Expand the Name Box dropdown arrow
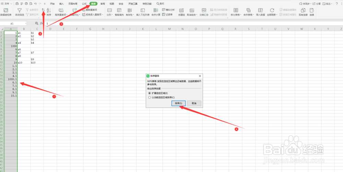Screen dimensions: 343x172 26,23
